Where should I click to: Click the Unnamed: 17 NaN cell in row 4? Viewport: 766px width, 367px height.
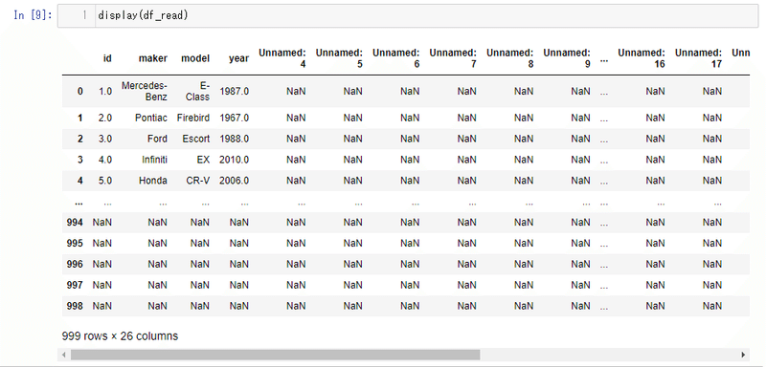712,181
